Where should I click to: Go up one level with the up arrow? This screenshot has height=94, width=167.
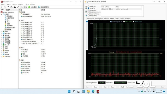coord(8,7)
